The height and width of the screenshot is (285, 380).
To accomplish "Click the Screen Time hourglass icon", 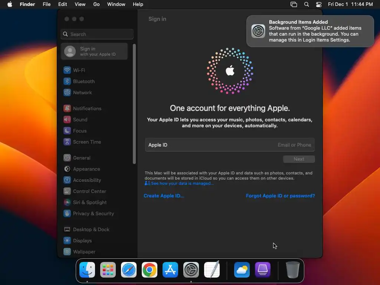I will pyautogui.click(x=67, y=142).
